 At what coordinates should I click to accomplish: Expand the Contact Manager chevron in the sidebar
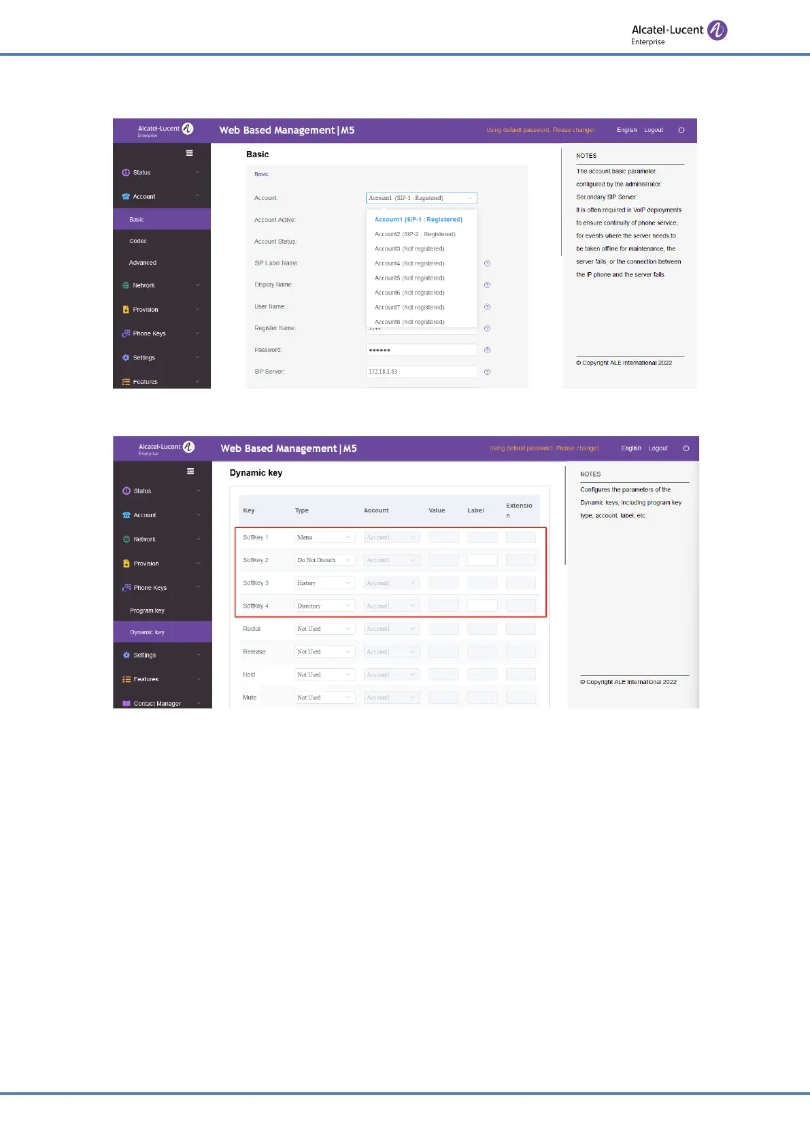point(199,704)
